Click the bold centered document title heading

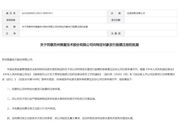pyautogui.click(x=89, y=45)
